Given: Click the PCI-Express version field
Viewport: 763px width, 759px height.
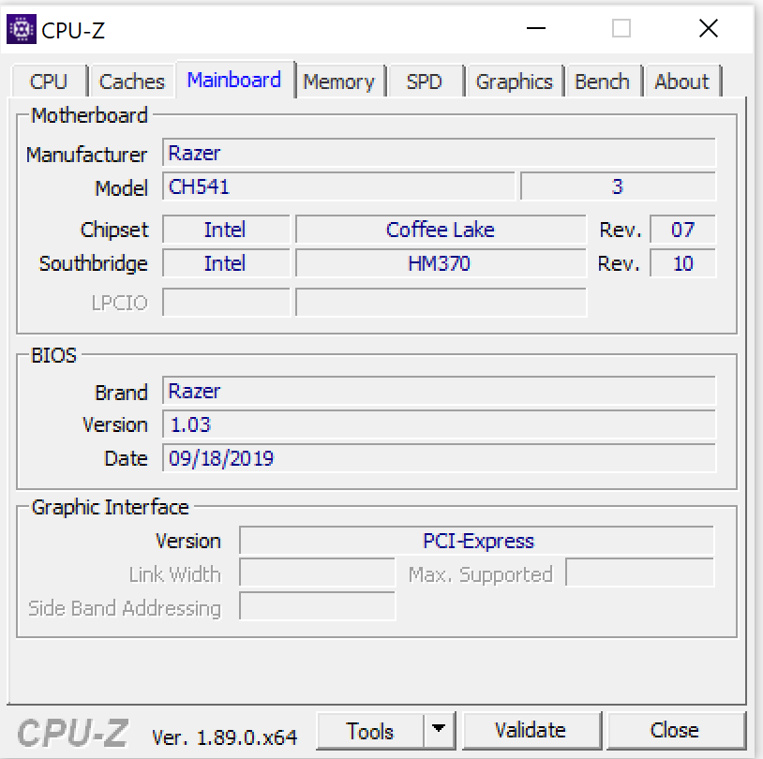Looking at the screenshot, I should tap(477, 540).
